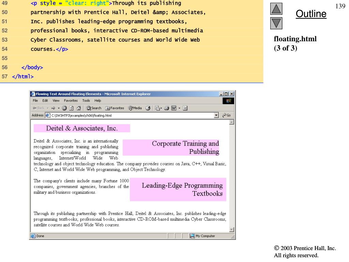349x262 pixels.
Task: Click the address bar with floating.html path
Action: (132, 115)
